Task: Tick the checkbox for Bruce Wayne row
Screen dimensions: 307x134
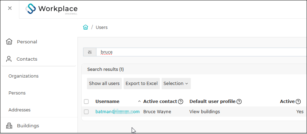Action: pos(86,112)
